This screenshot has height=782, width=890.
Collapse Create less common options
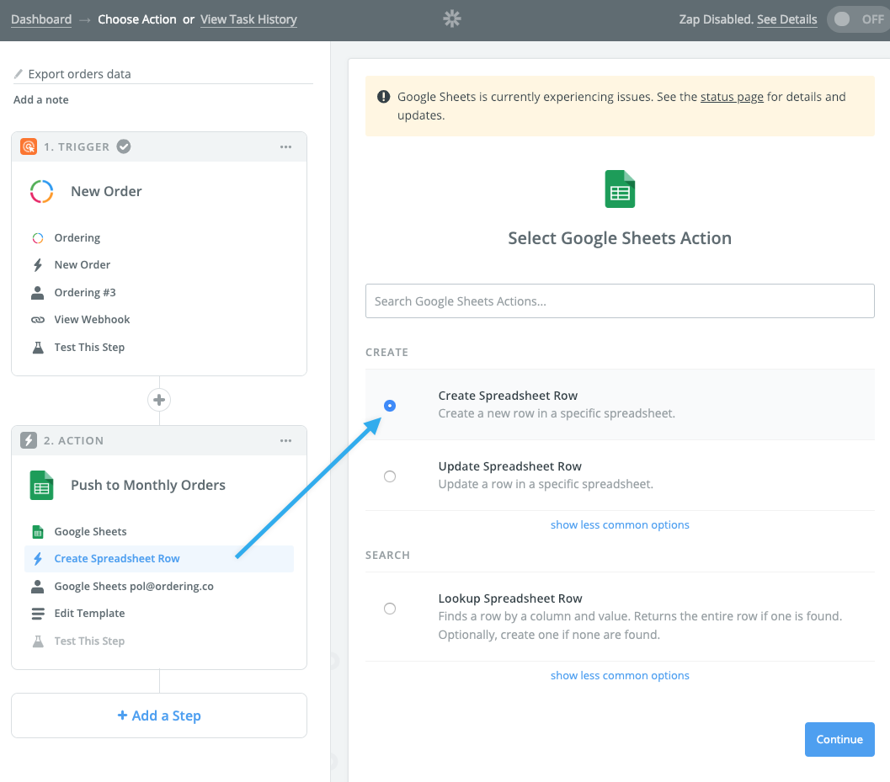(620, 525)
